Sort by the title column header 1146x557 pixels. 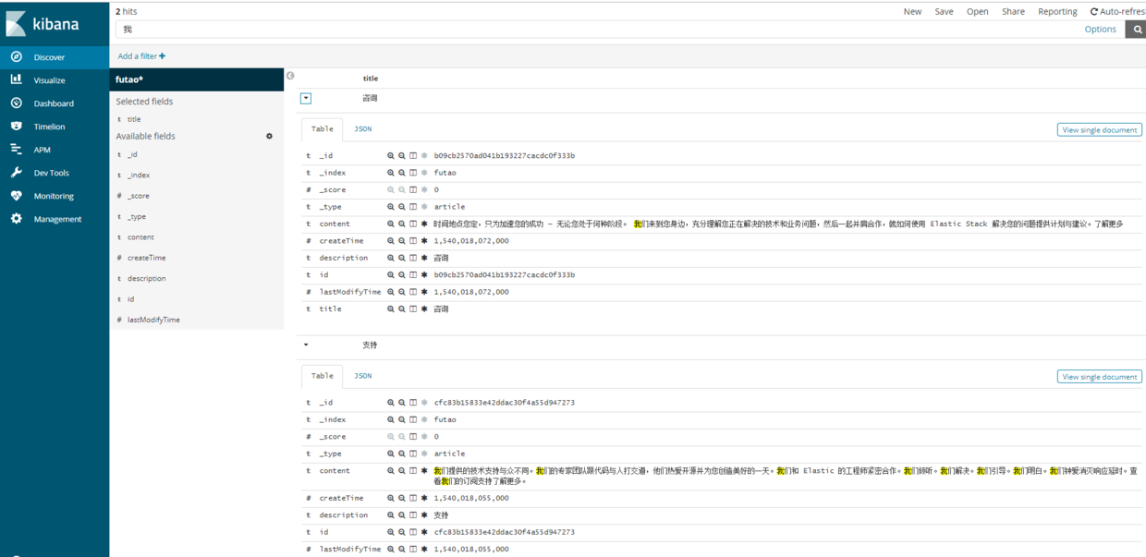tap(371, 79)
